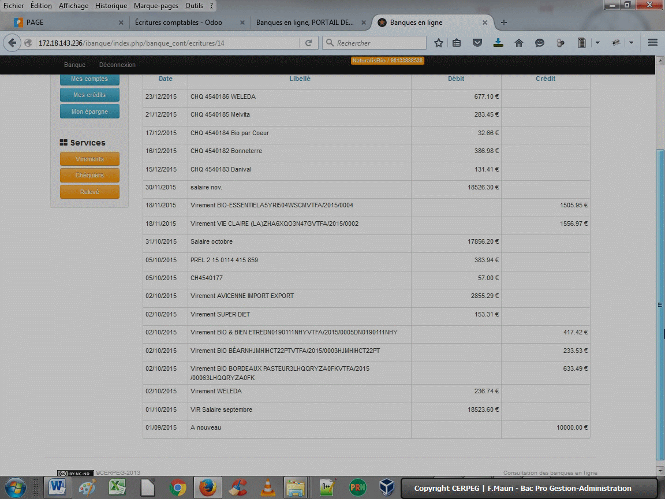Click the Relevé service button
665x499 pixels.
pyautogui.click(x=89, y=192)
